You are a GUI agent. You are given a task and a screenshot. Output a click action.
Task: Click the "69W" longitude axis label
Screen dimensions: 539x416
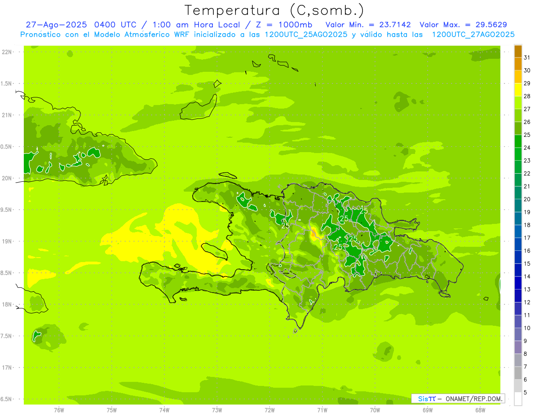coord(428,410)
